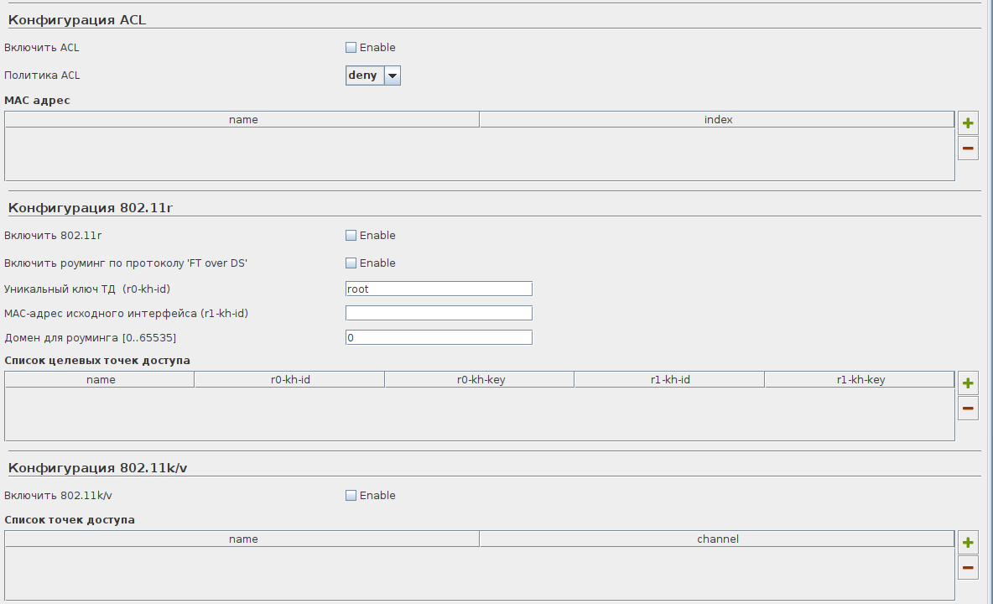
Task: Click the 'name' column header in MAC table
Action: pyautogui.click(x=243, y=120)
